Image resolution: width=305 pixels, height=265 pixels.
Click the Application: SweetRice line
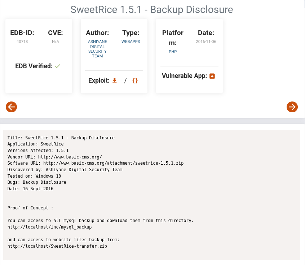point(36,144)
